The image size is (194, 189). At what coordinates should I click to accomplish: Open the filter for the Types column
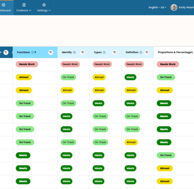(115, 52)
